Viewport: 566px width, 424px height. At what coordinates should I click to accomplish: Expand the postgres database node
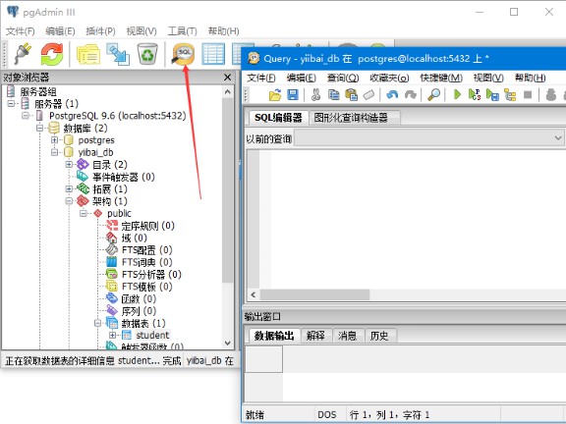(x=54, y=140)
